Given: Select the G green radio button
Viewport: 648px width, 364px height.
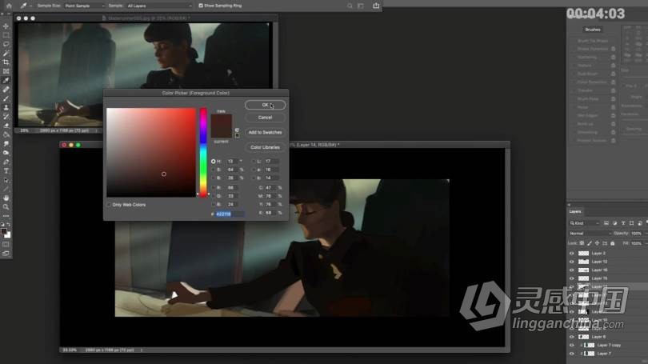Looking at the screenshot, I should point(214,196).
